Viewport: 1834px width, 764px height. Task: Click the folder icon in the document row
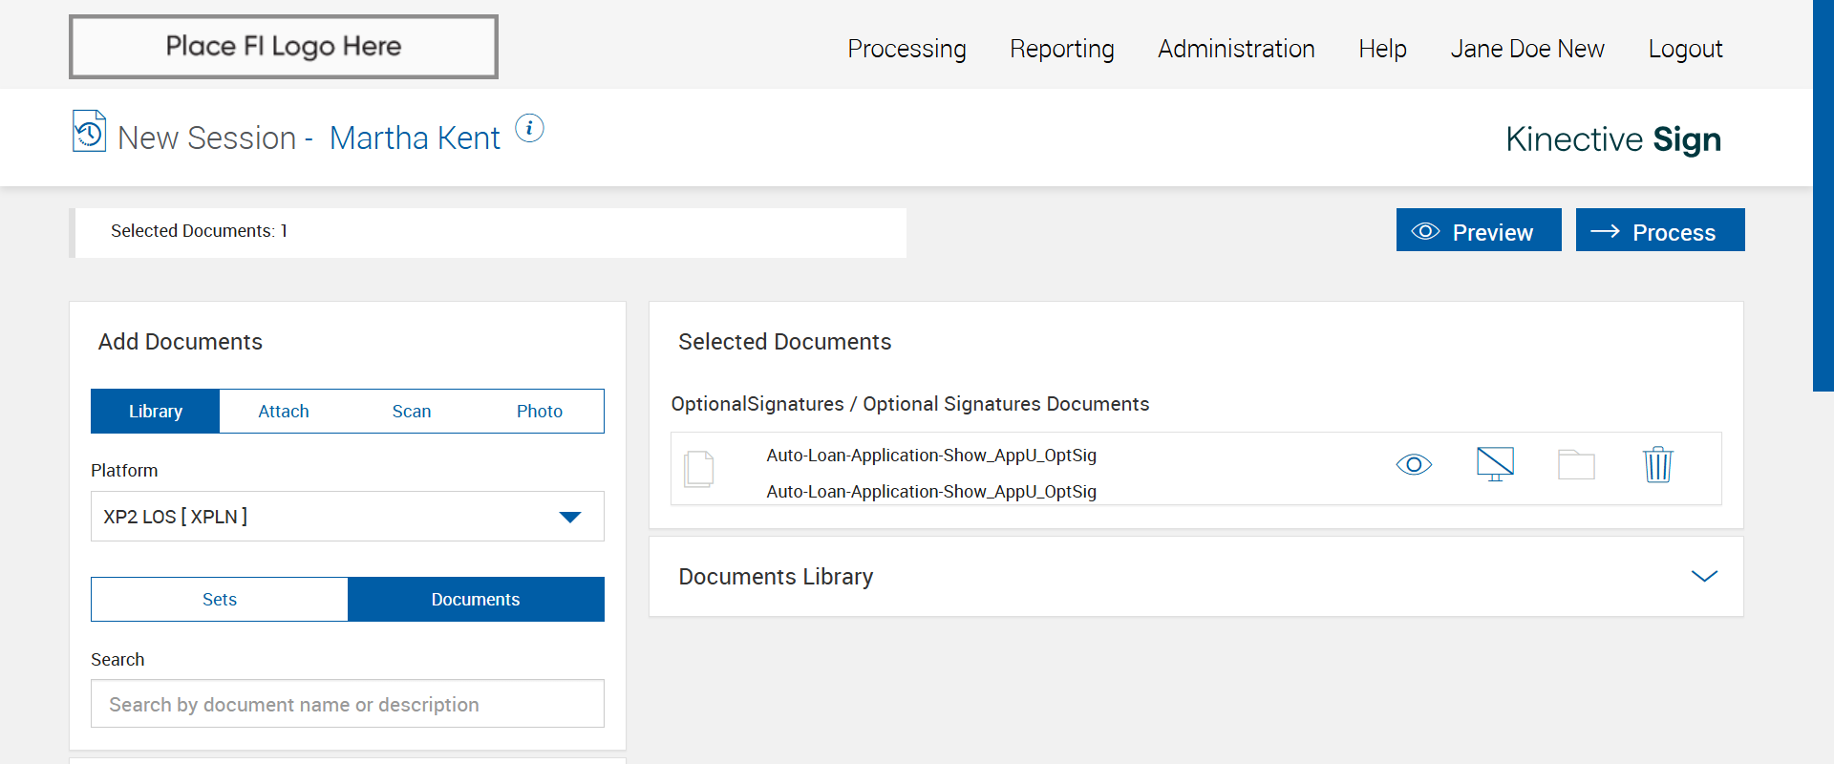(x=1576, y=465)
